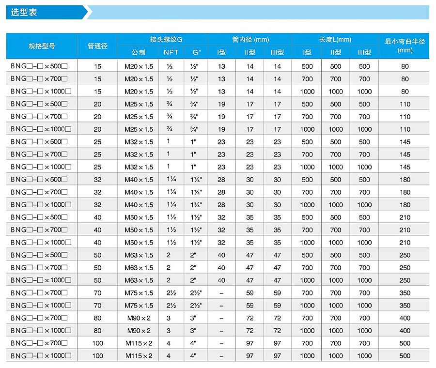The image size is (436, 368).
Task: Click II型 sub-header under 管内径
Action: [249, 52]
